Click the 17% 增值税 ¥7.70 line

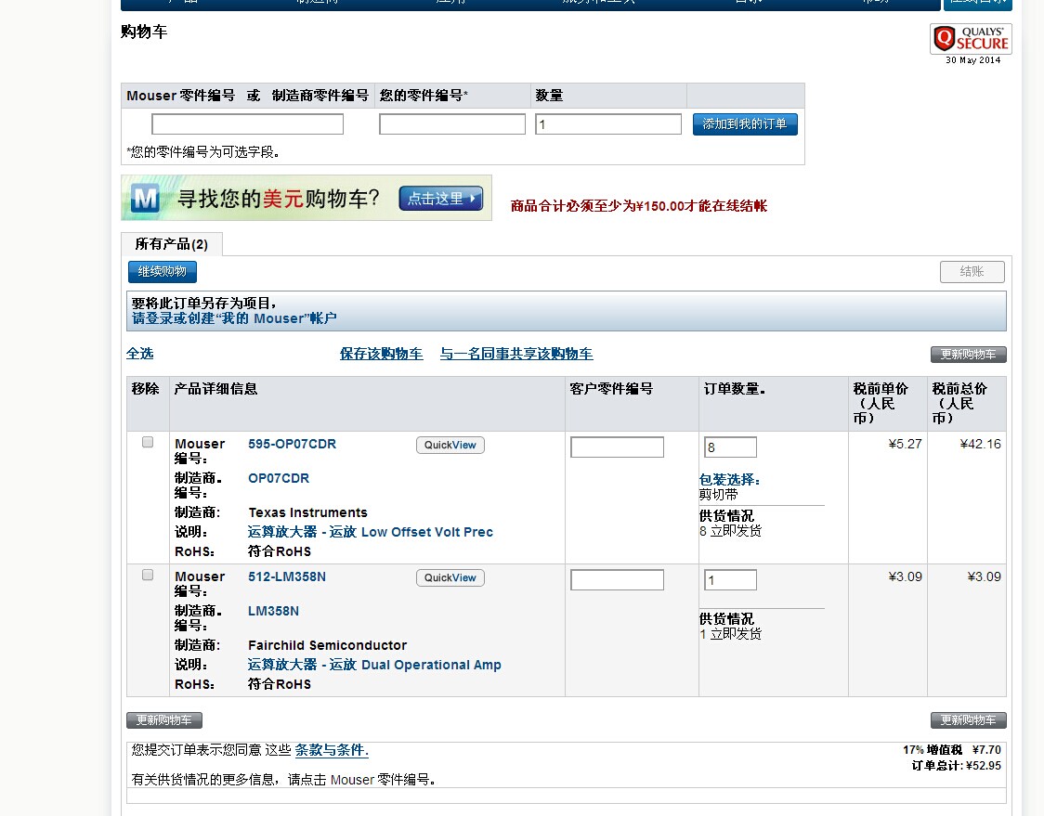952,750
